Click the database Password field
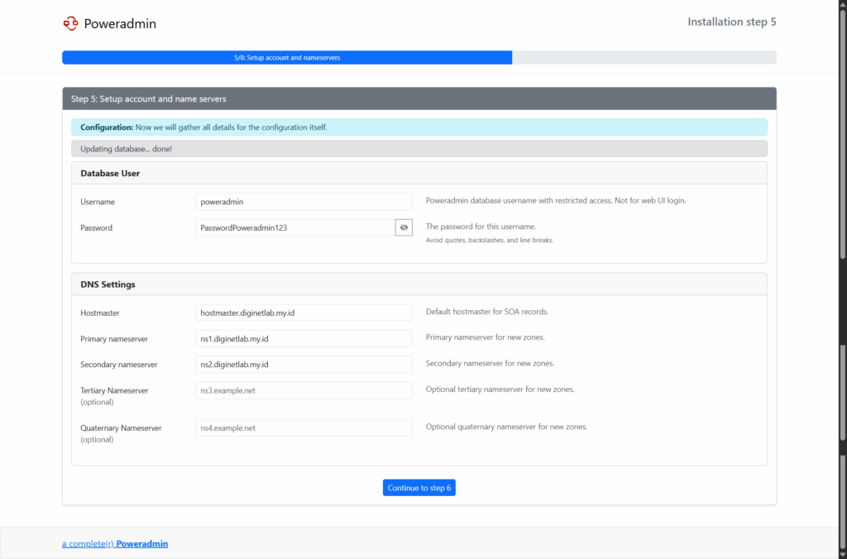This screenshot has height=559, width=847. click(x=295, y=227)
